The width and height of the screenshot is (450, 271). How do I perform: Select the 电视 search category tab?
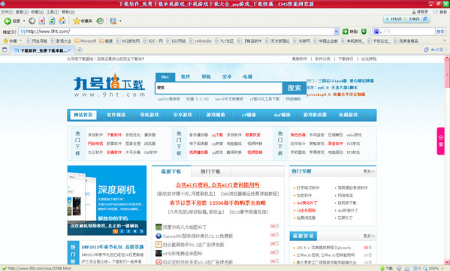click(247, 77)
